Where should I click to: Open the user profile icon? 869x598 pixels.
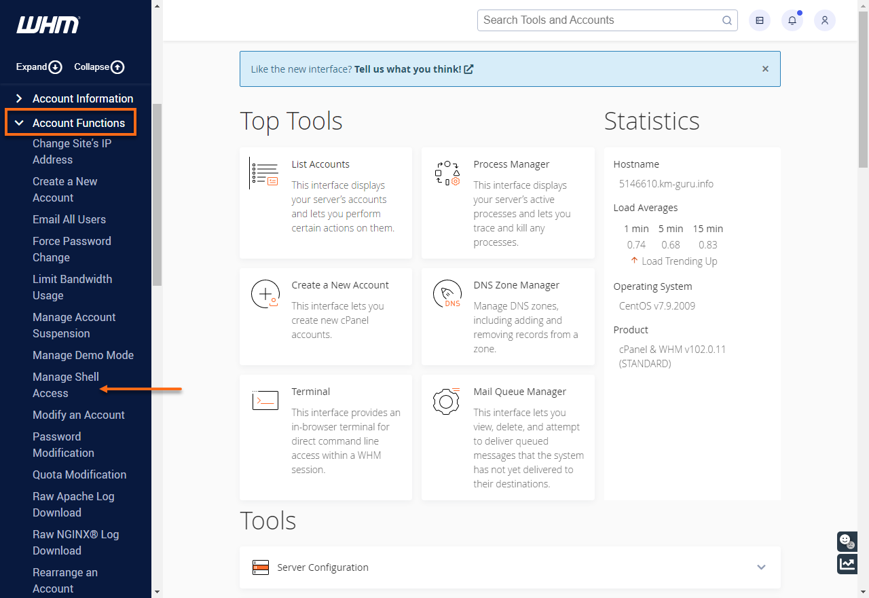point(824,20)
